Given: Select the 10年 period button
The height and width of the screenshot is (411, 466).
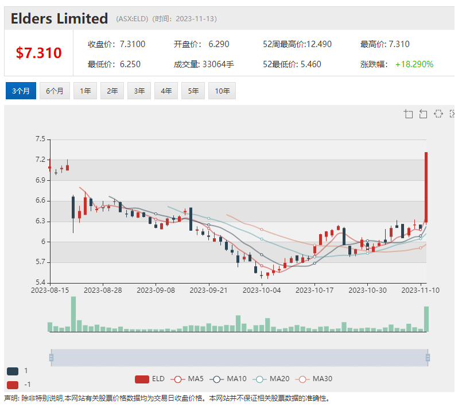Looking at the screenshot, I should click(x=222, y=91).
